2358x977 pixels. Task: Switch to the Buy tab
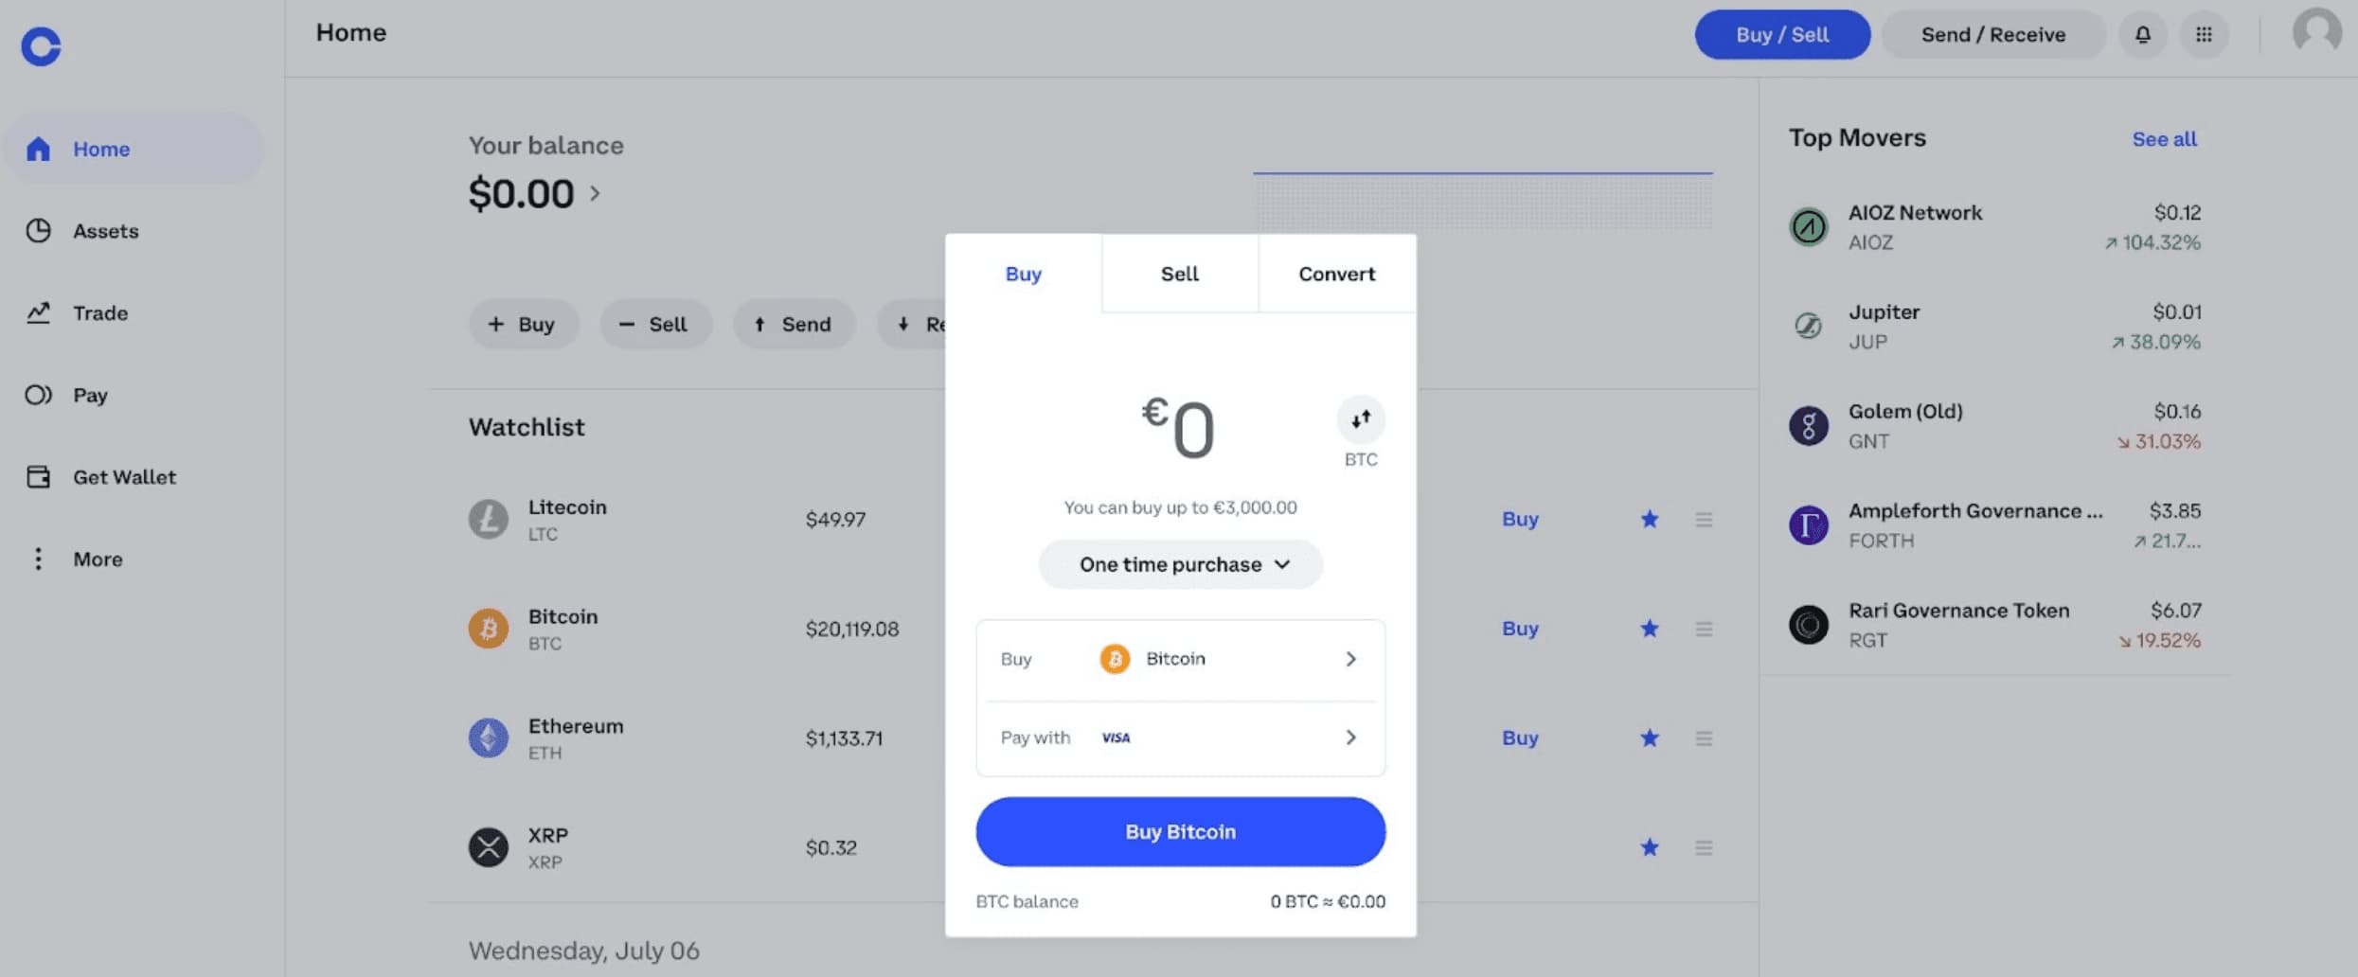click(1023, 274)
